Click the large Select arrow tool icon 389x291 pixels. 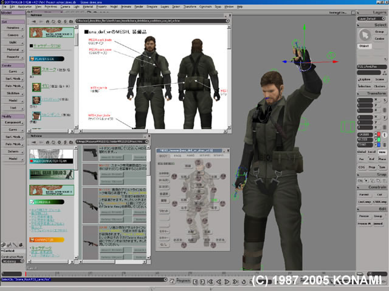pyautogui.click(x=365, y=35)
